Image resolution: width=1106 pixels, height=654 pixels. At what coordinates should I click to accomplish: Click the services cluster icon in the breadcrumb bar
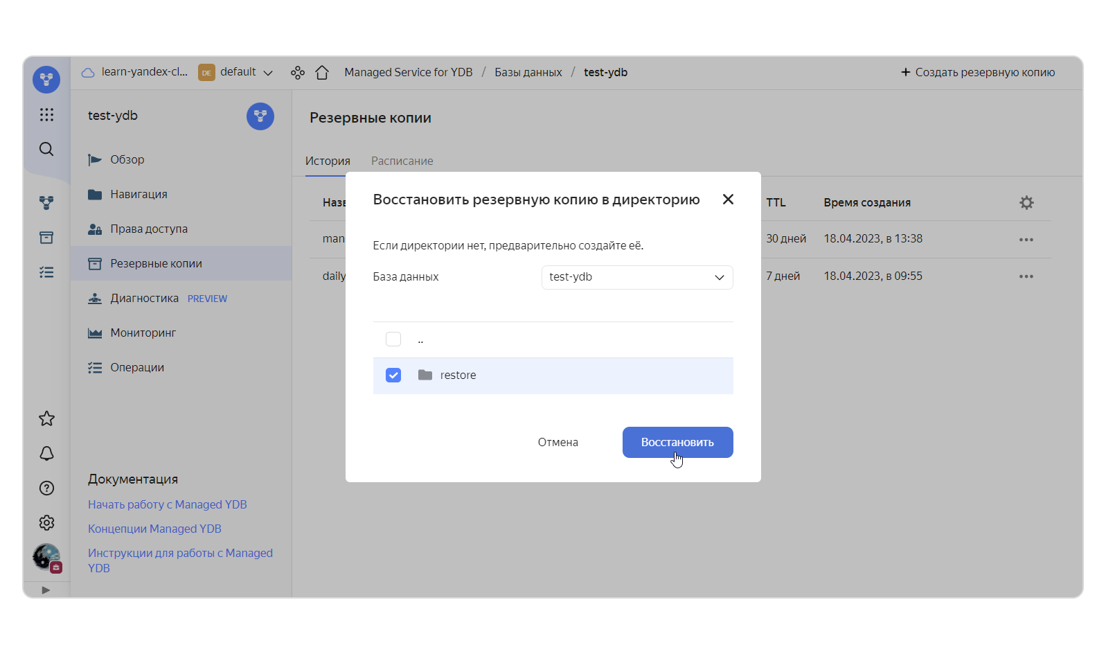point(298,72)
